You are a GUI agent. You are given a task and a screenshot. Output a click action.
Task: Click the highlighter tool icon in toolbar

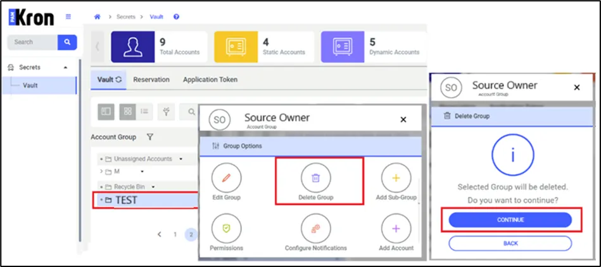coord(167,112)
